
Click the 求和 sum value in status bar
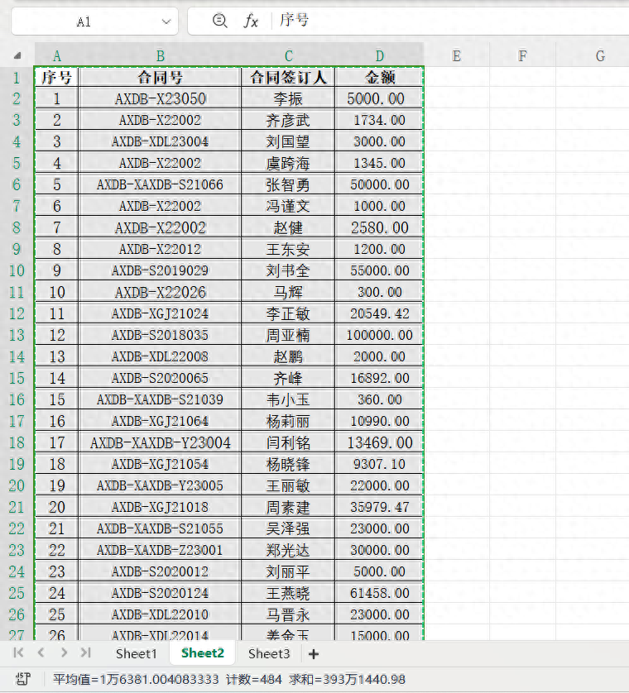pyautogui.click(x=348, y=679)
